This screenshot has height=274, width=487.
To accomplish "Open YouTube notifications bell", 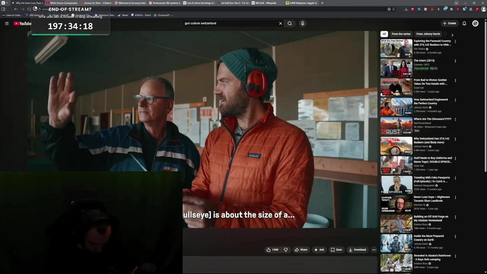I will pyautogui.click(x=464, y=23).
